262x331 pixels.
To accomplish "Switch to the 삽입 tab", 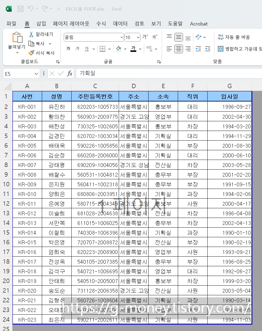I will (41, 24).
